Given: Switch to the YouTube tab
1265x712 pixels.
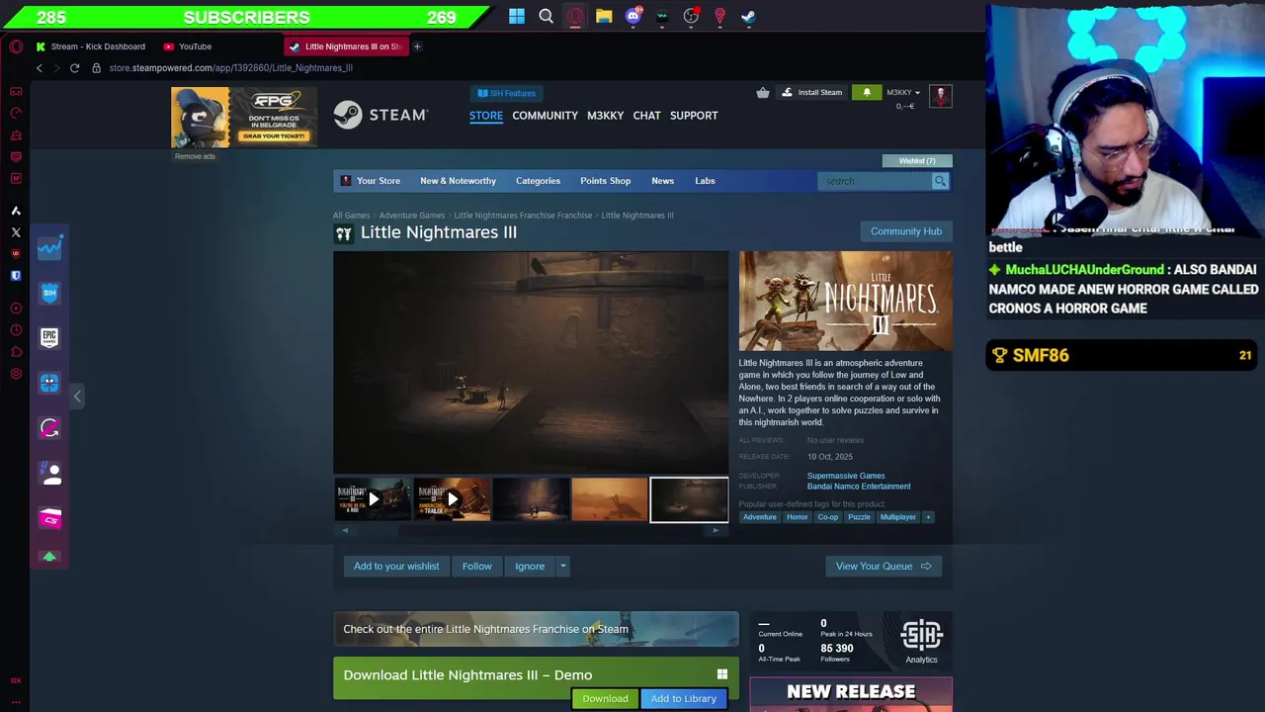Looking at the screenshot, I should pyautogui.click(x=188, y=46).
